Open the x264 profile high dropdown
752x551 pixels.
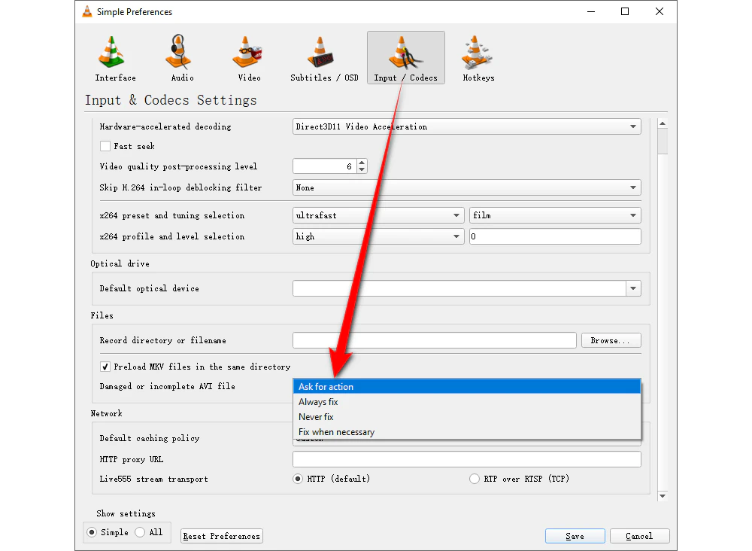tap(378, 236)
